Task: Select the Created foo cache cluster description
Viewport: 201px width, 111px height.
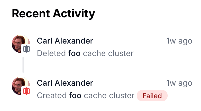Action: pos(86,96)
